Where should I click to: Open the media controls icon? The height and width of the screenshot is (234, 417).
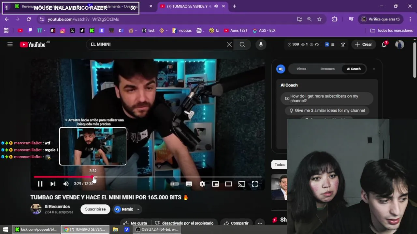pyautogui.click(x=351, y=19)
